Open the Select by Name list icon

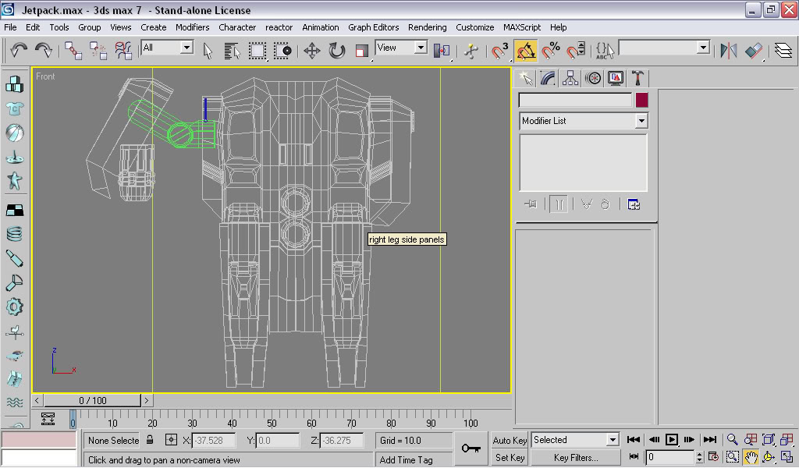[x=232, y=51]
